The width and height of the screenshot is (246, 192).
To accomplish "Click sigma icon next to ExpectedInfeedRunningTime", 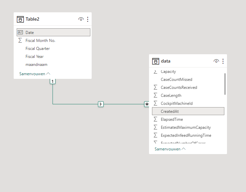I will [155, 135].
